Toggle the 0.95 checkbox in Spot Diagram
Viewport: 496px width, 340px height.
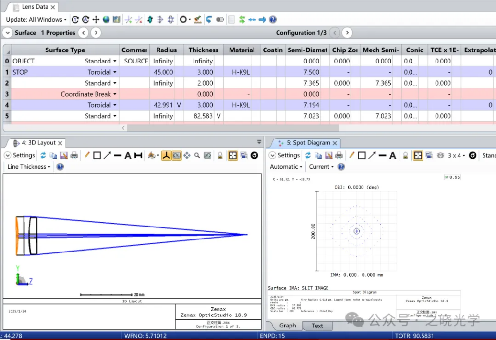[x=446, y=177]
